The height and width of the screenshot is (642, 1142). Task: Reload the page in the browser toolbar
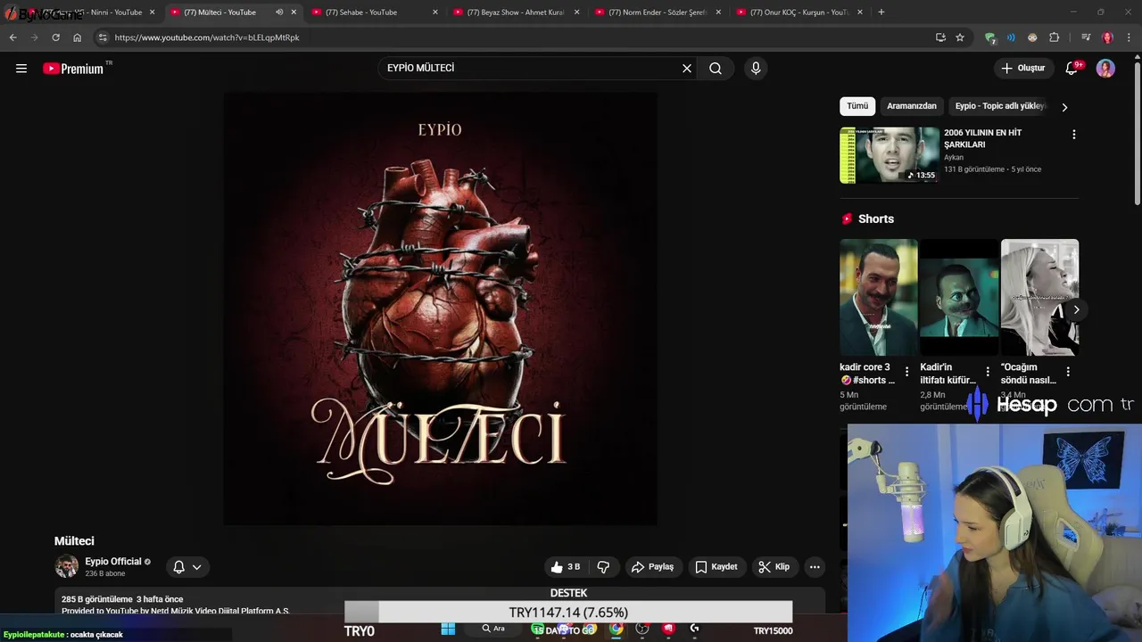[x=55, y=37]
